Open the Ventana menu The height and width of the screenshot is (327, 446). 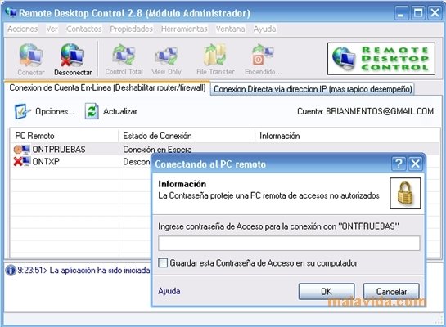tap(230, 29)
